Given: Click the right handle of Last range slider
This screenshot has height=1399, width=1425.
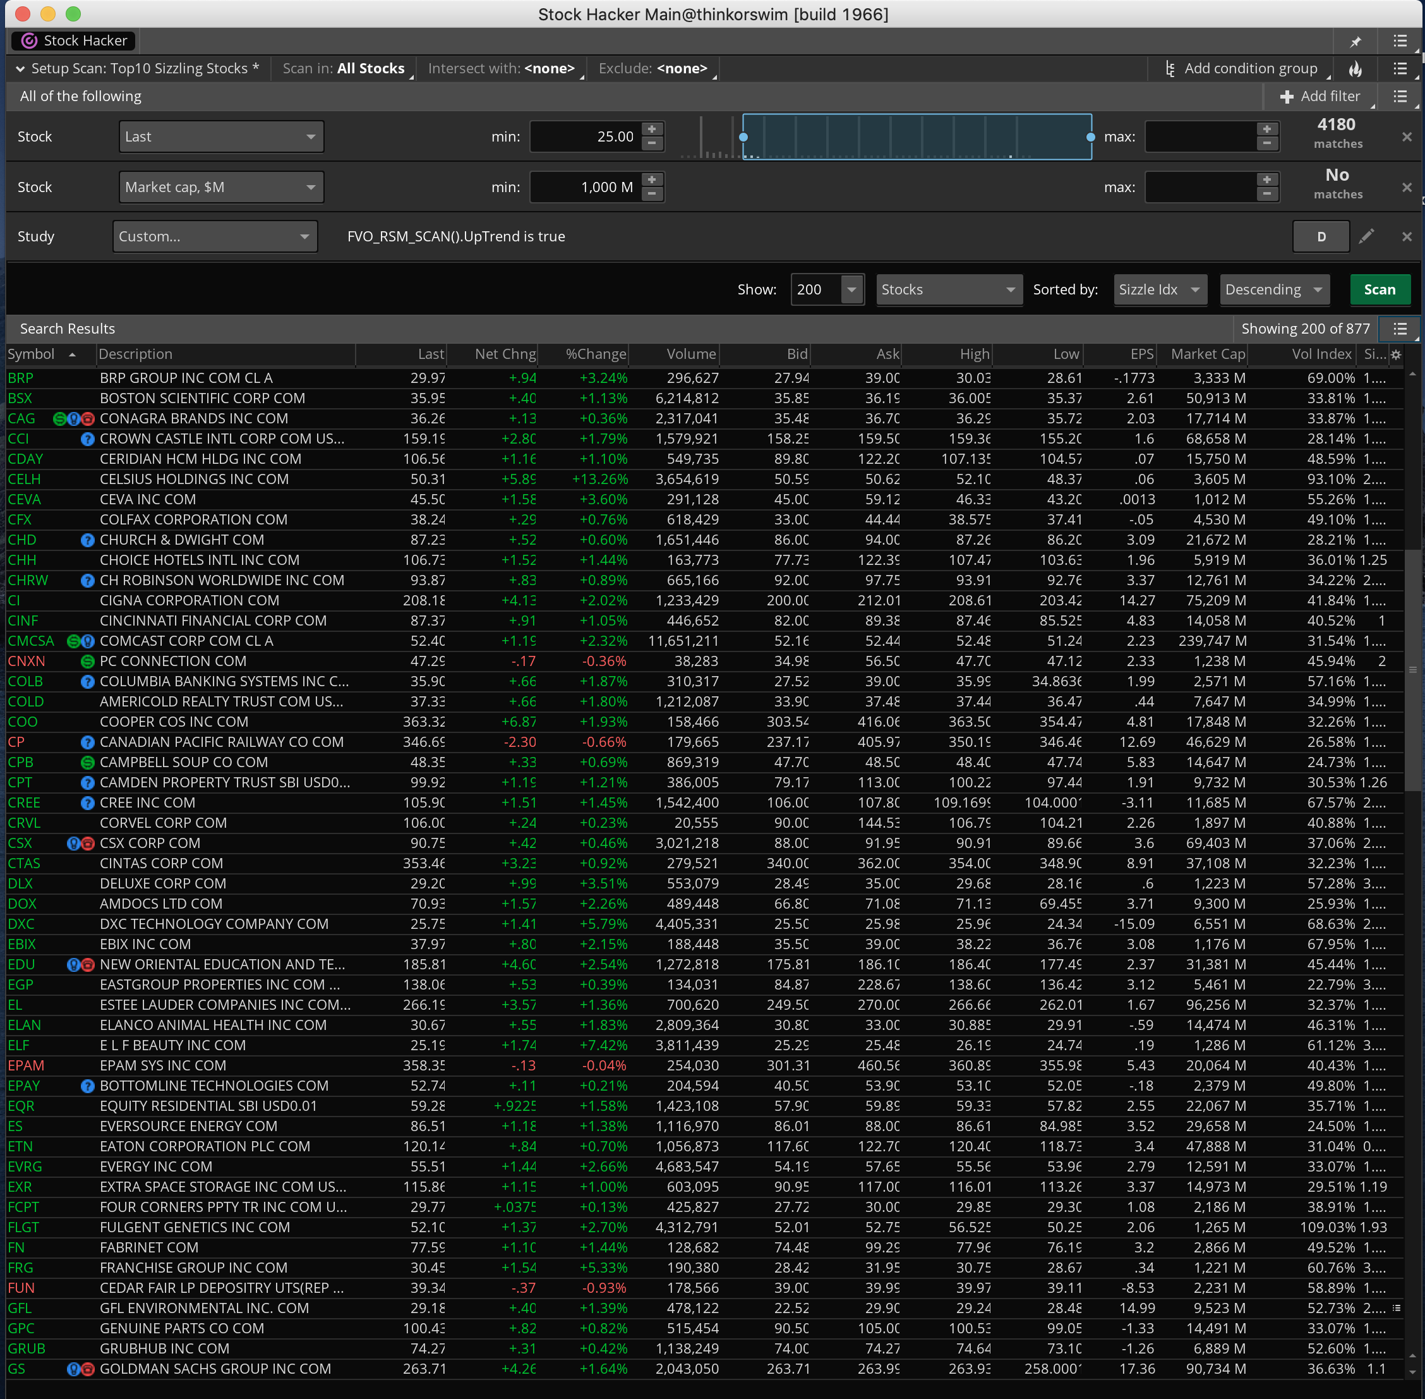Looking at the screenshot, I should [x=1091, y=137].
